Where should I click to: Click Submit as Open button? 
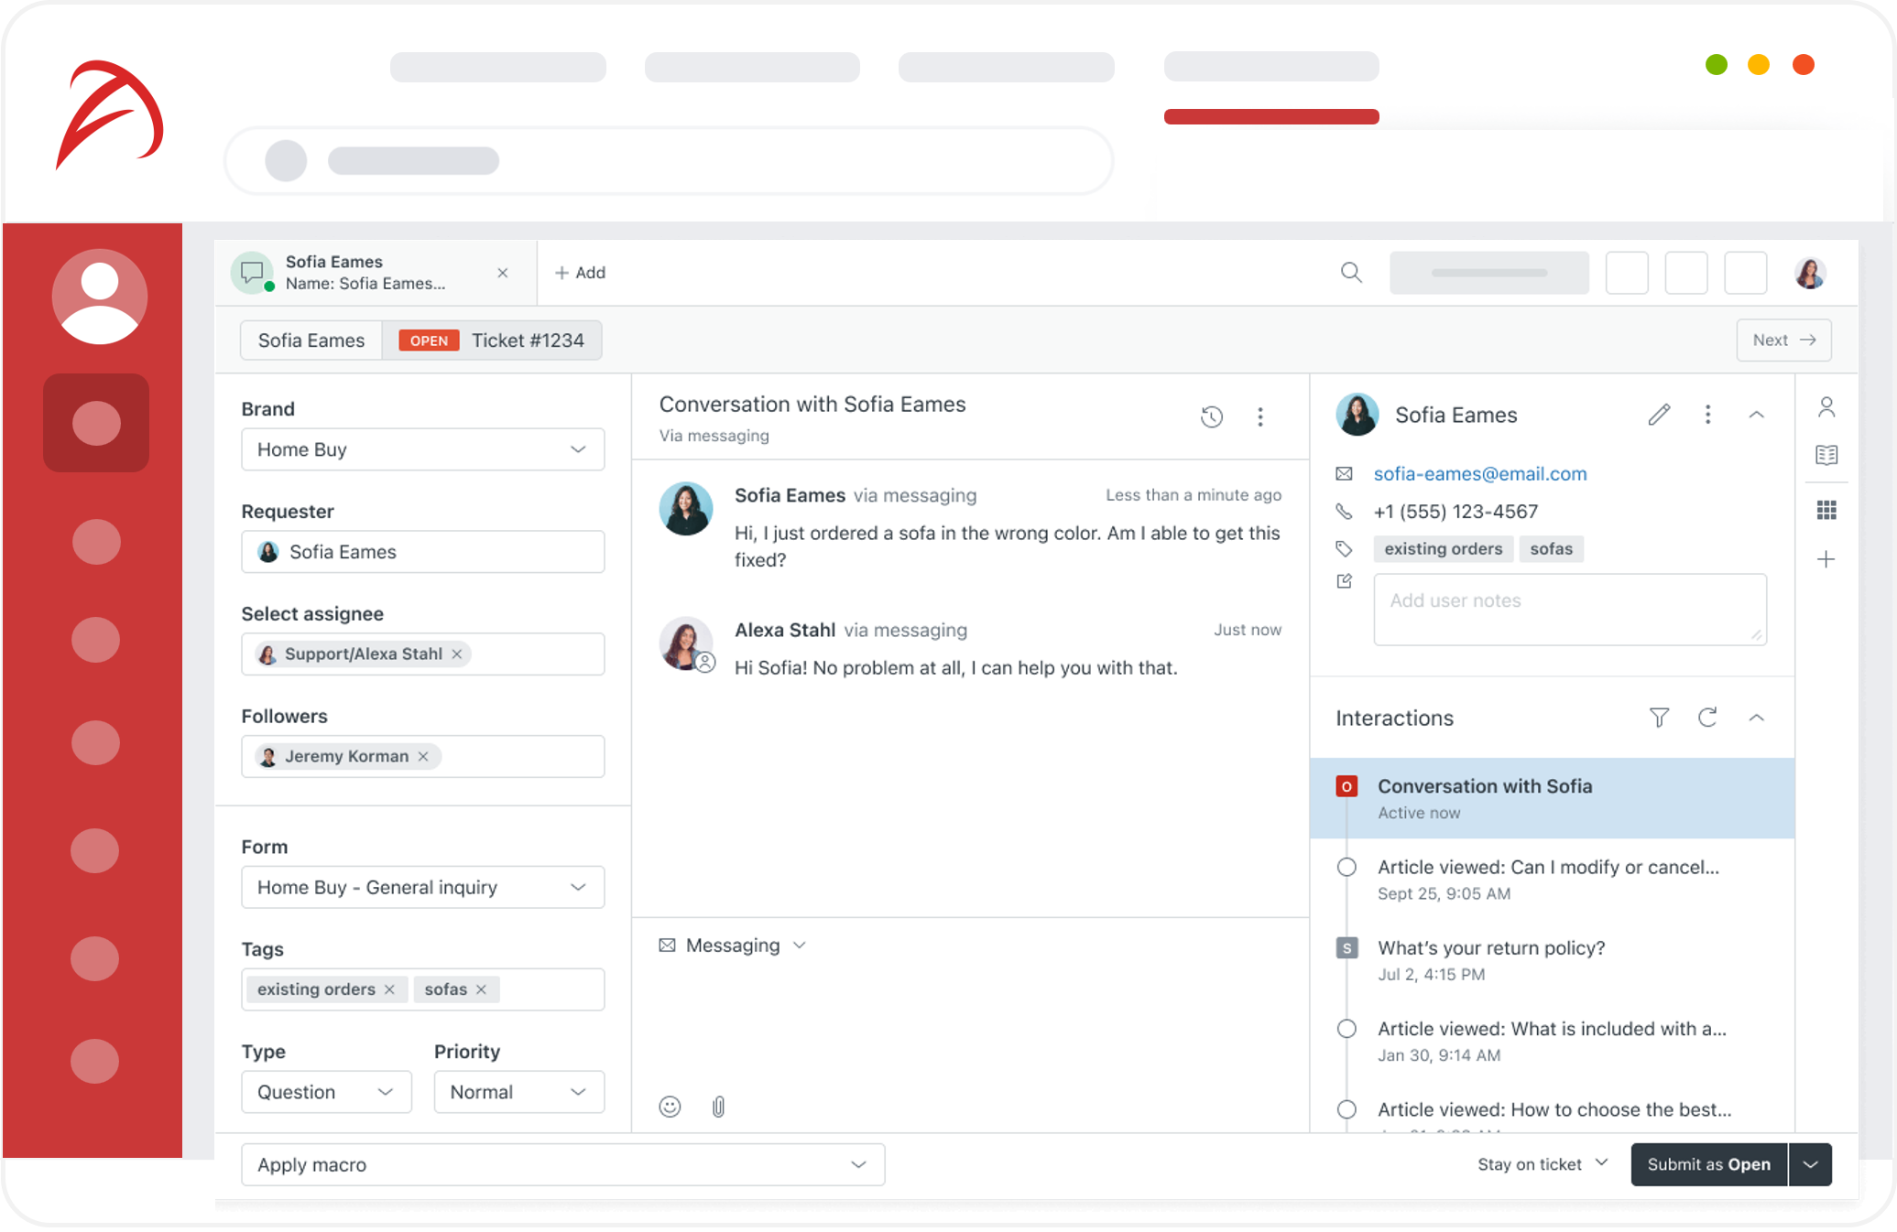[1708, 1164]
